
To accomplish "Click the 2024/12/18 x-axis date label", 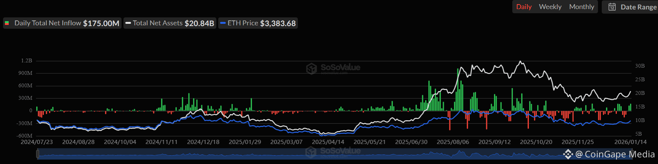I will tap(203, 142).
